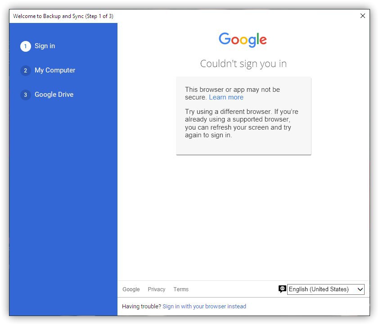Click the window title Welcome to Backup and Sync

click(x=63, y=16)
